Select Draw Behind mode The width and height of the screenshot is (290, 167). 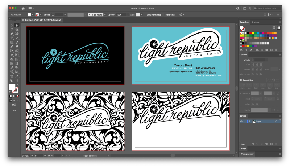tap(14, 100)
